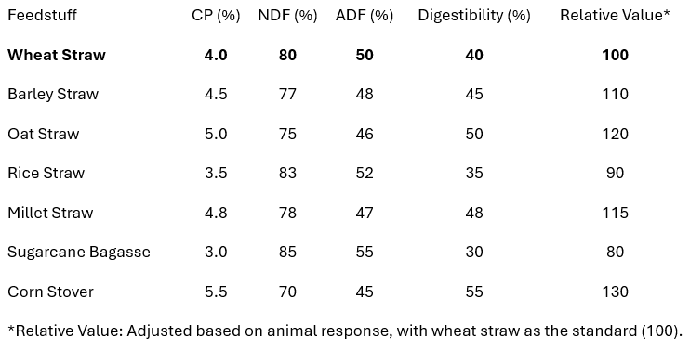Screen dimensions: 690x350
Task: Select Rice Straw NDF value 83
Action: pos(287,173)
